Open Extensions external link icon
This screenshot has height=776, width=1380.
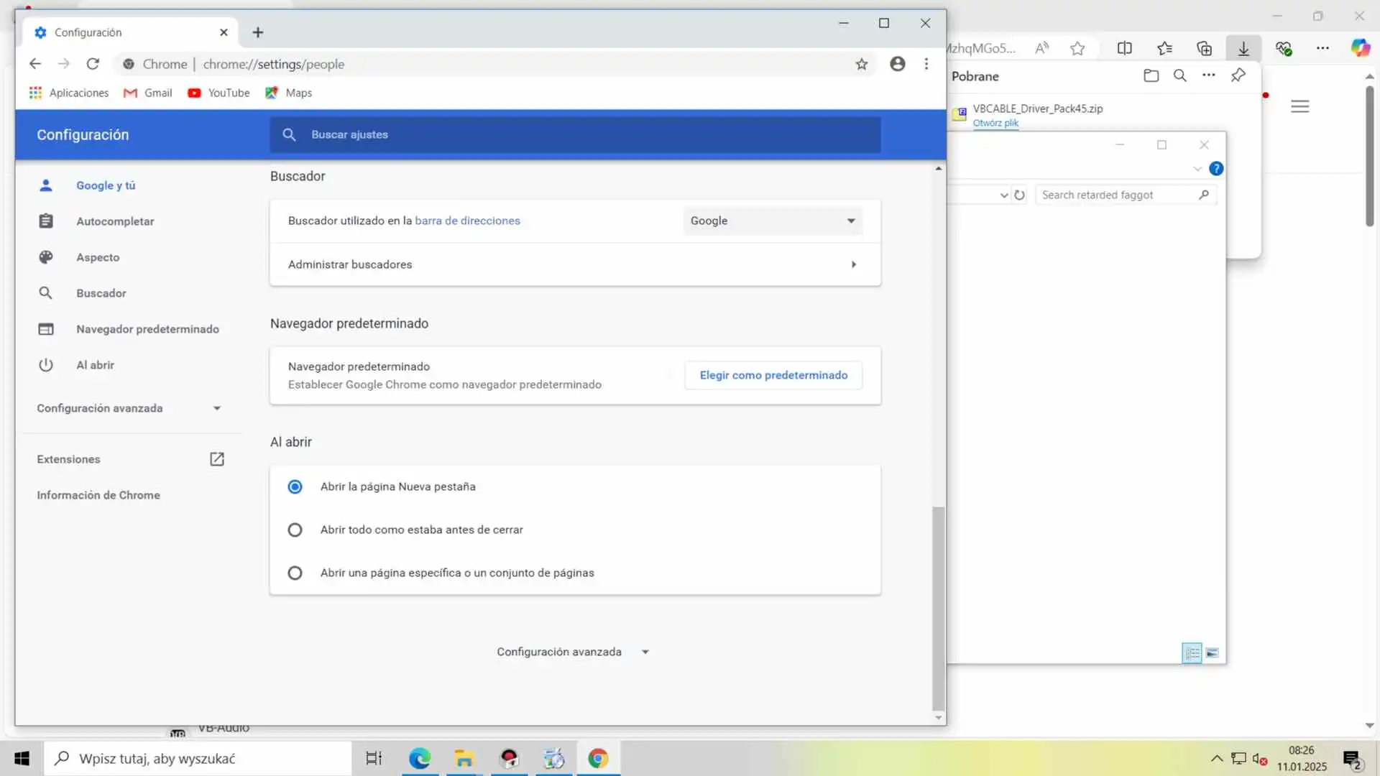[216, 459]
